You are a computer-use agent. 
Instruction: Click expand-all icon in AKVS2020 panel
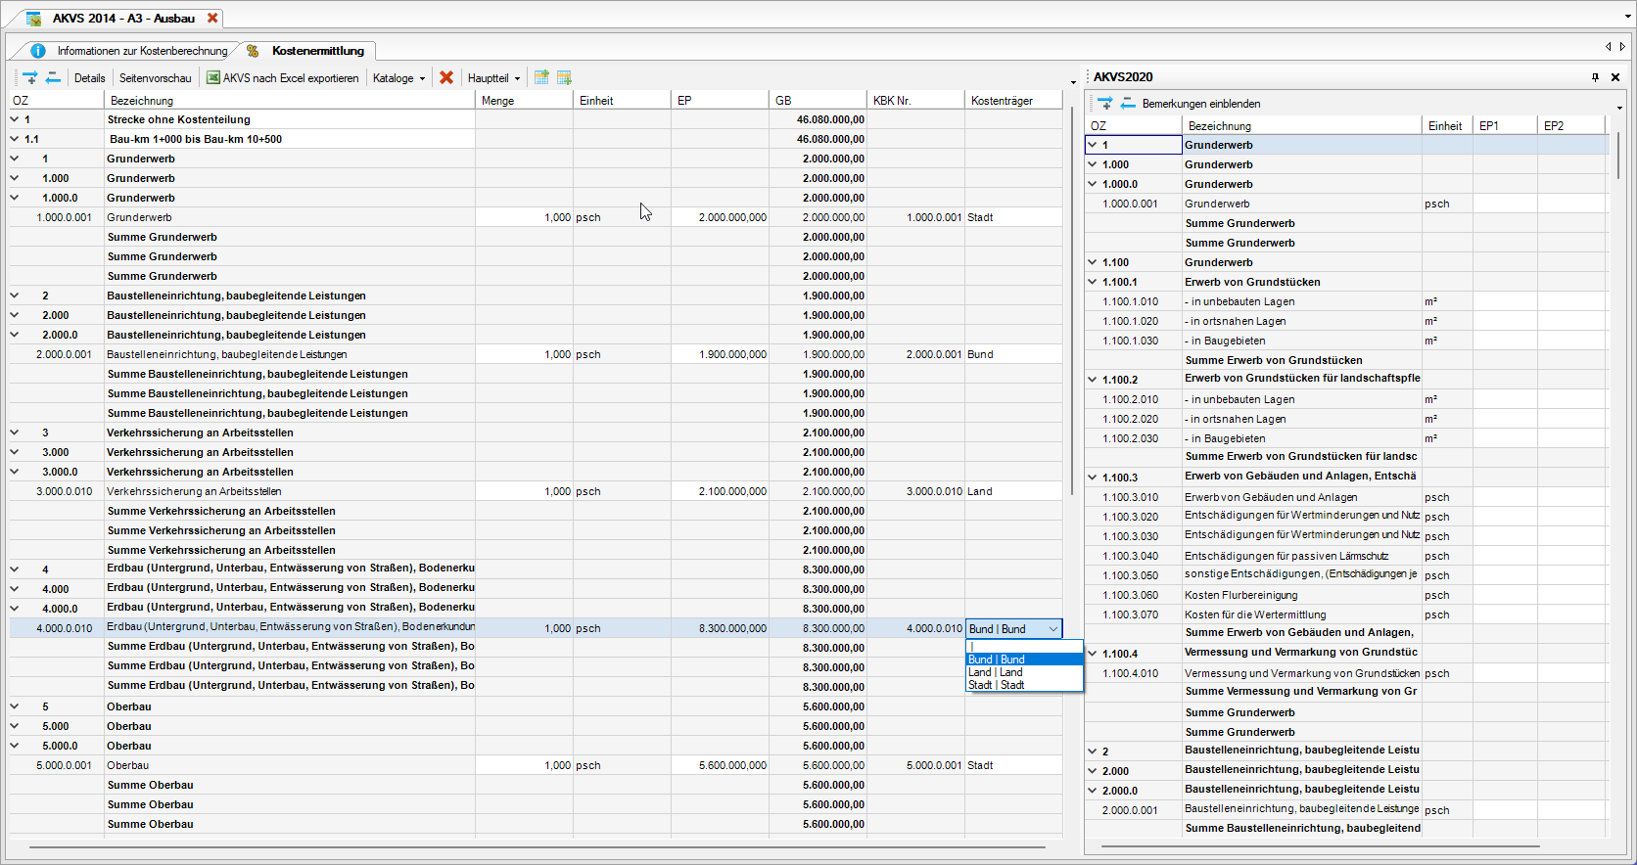(x=1105, y=103)
